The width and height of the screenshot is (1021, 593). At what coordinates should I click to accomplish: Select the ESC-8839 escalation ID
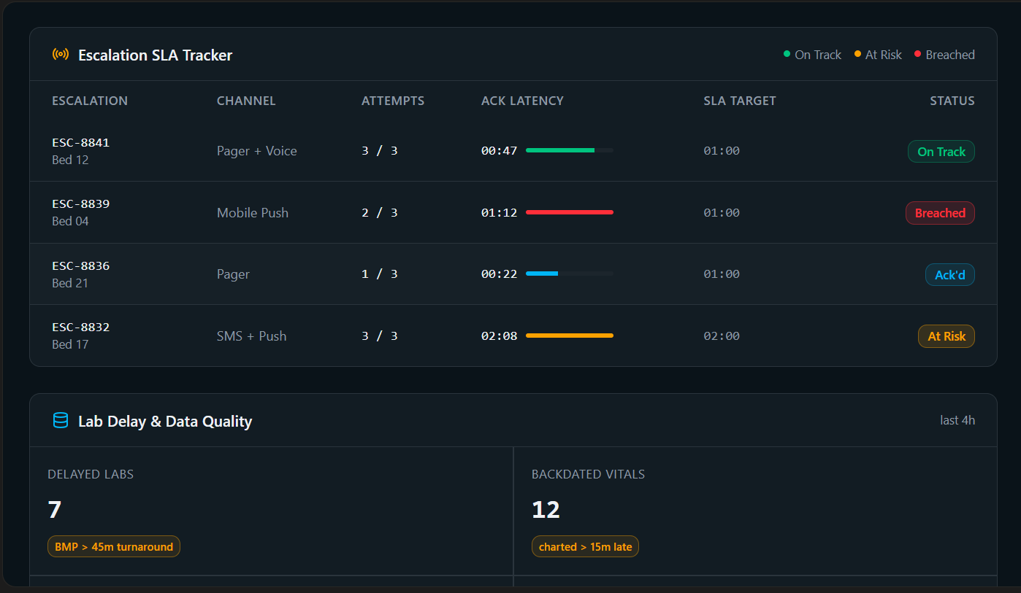pyautogui.click(x=81, y=204)
